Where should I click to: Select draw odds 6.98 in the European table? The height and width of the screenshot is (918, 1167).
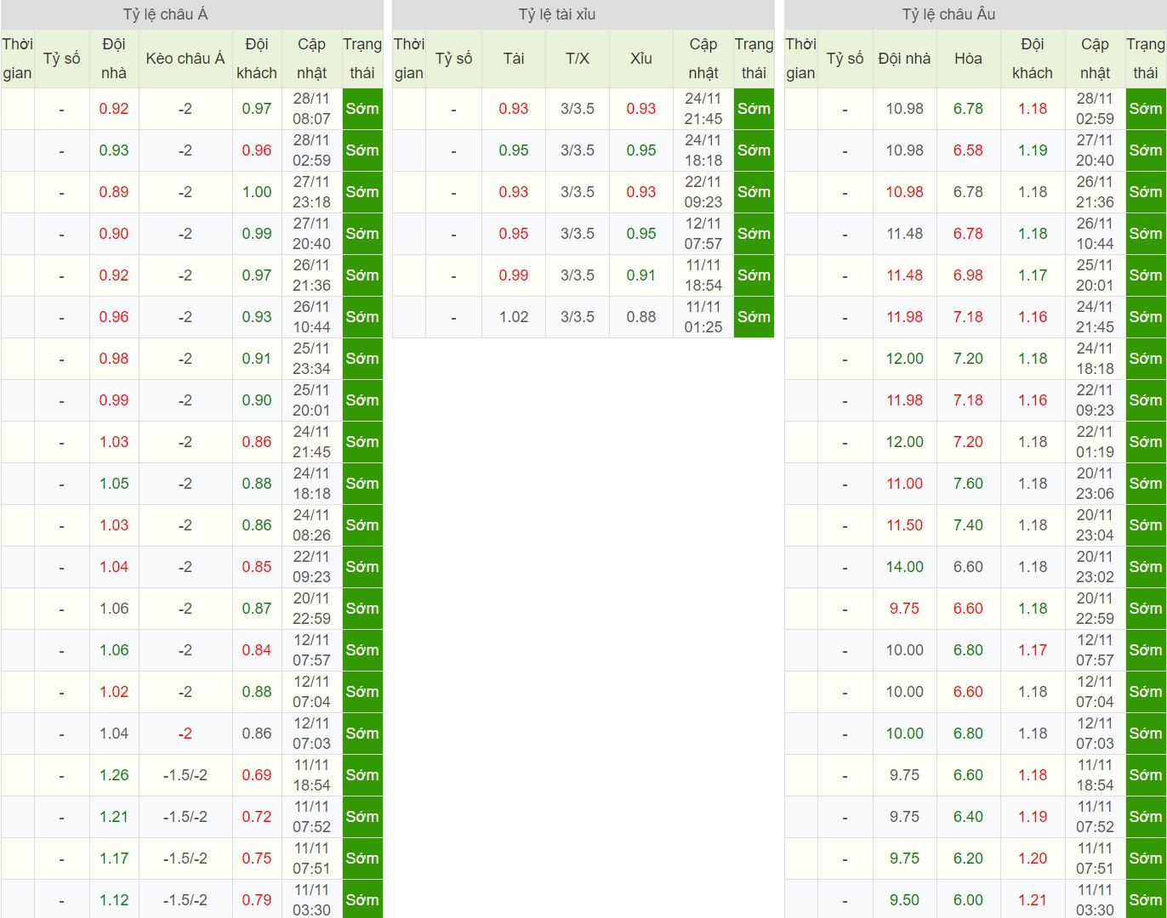[968, 275]
